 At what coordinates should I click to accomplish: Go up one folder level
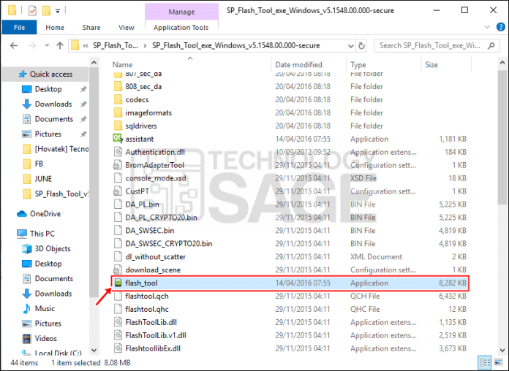[x=60, y=46]
